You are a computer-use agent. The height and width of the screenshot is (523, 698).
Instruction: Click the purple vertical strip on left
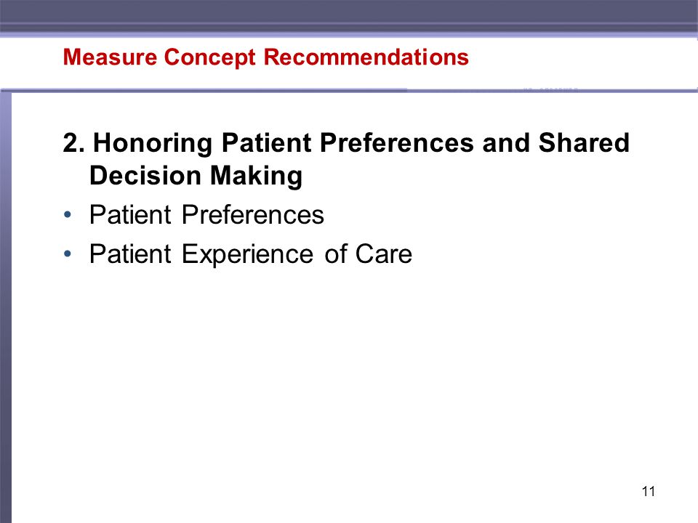coord(5,307)
